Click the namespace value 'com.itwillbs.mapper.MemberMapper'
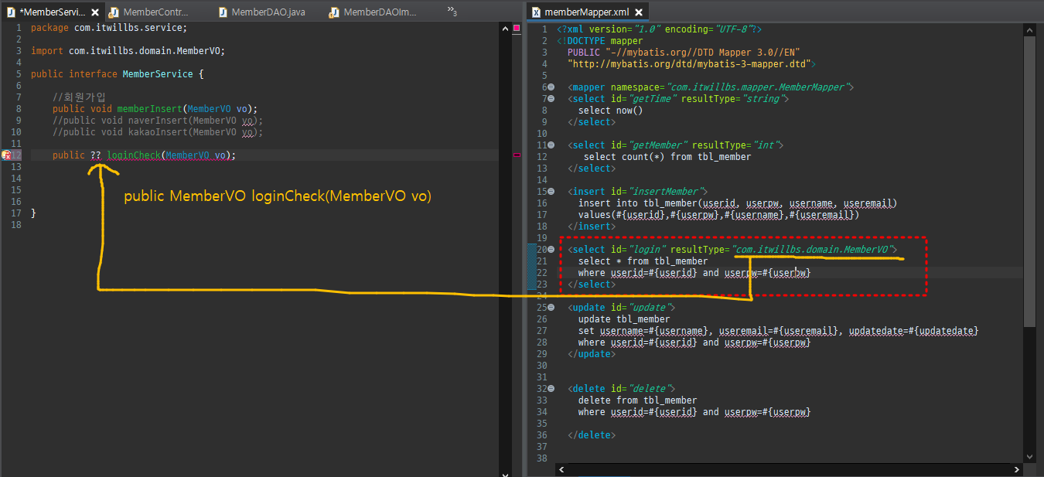The width and height of the screenshot is (1044, 477). [x=756, y=87]
